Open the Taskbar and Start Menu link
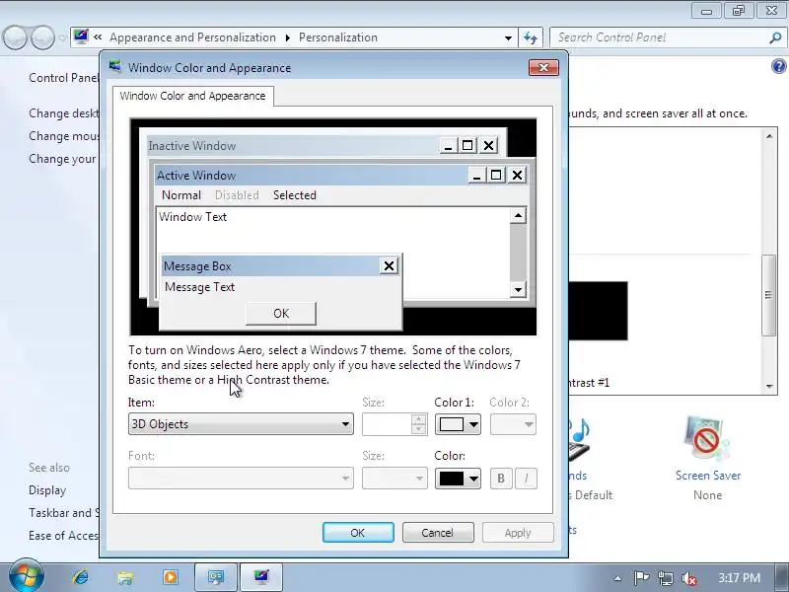Screen dimensions: 789x592 (63, 513)
